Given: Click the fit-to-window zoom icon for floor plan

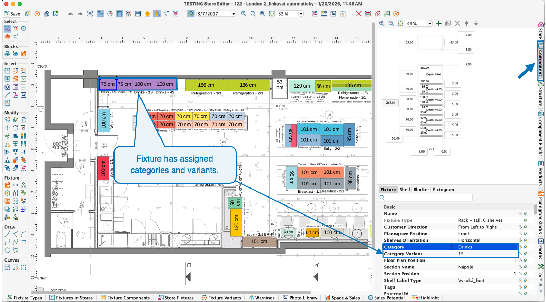Looking at the screenshot, I should (x=272, y=14).
